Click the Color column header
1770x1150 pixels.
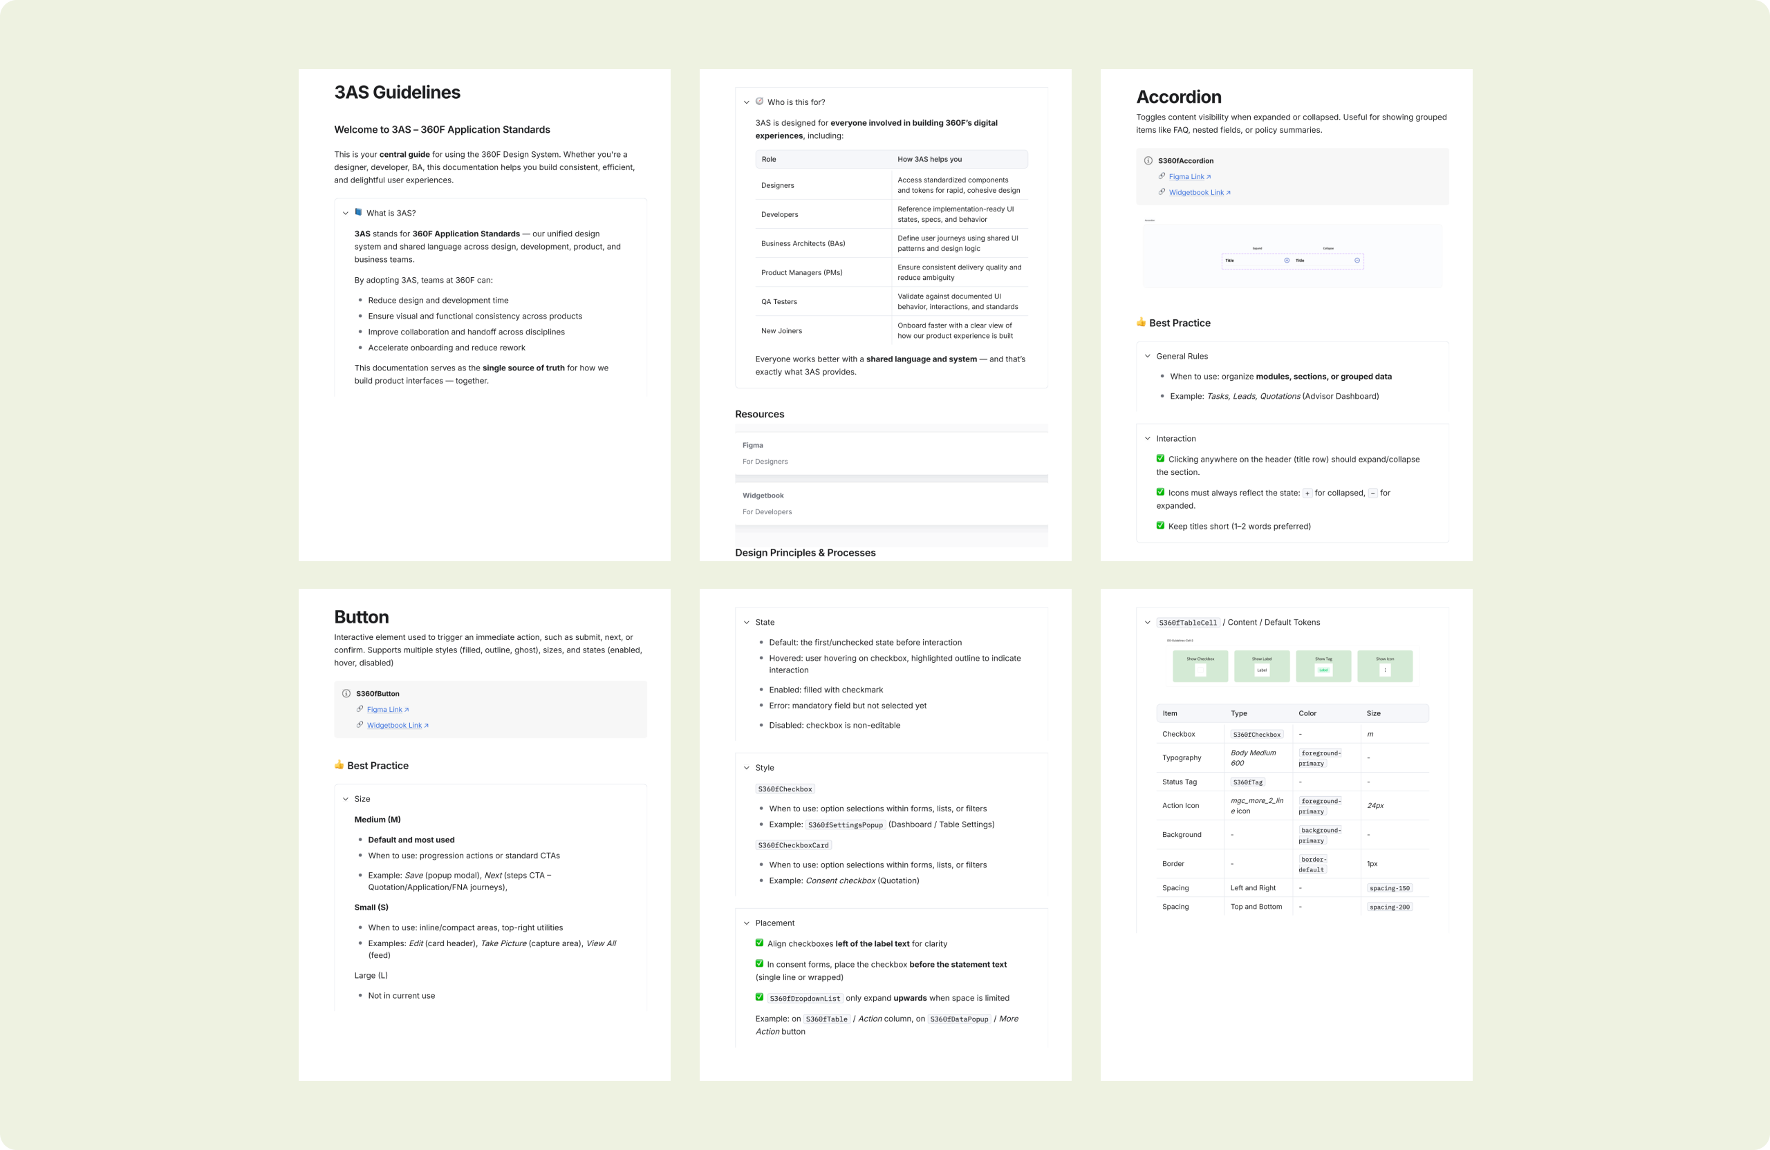(1307, 713)
